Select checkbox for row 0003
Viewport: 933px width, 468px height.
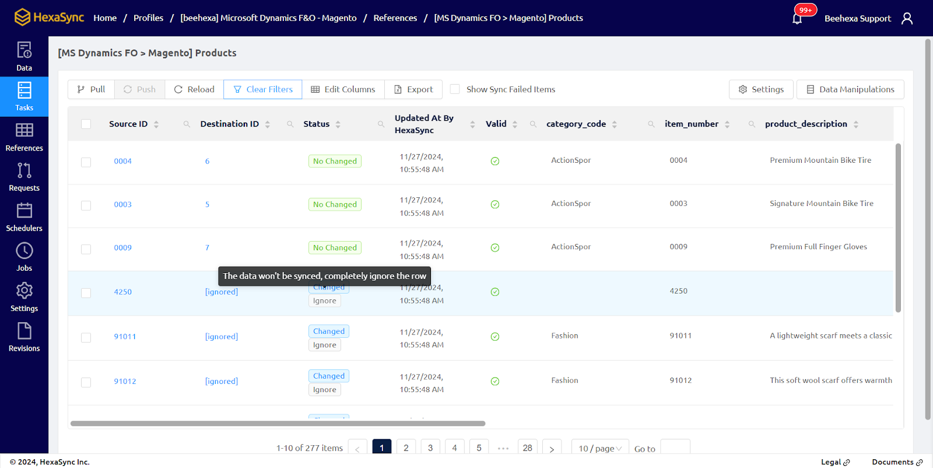pyautogui.click(x=86, y=205)
